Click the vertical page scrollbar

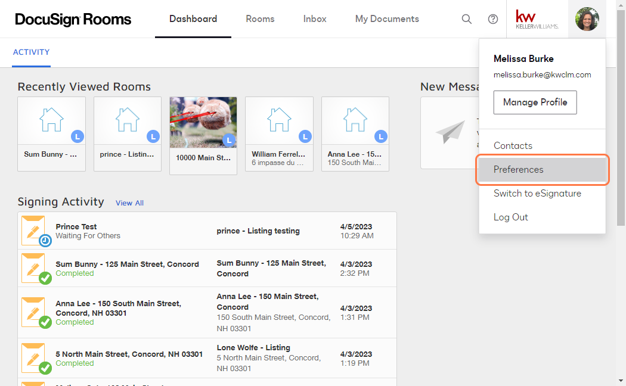pos(621,117)
